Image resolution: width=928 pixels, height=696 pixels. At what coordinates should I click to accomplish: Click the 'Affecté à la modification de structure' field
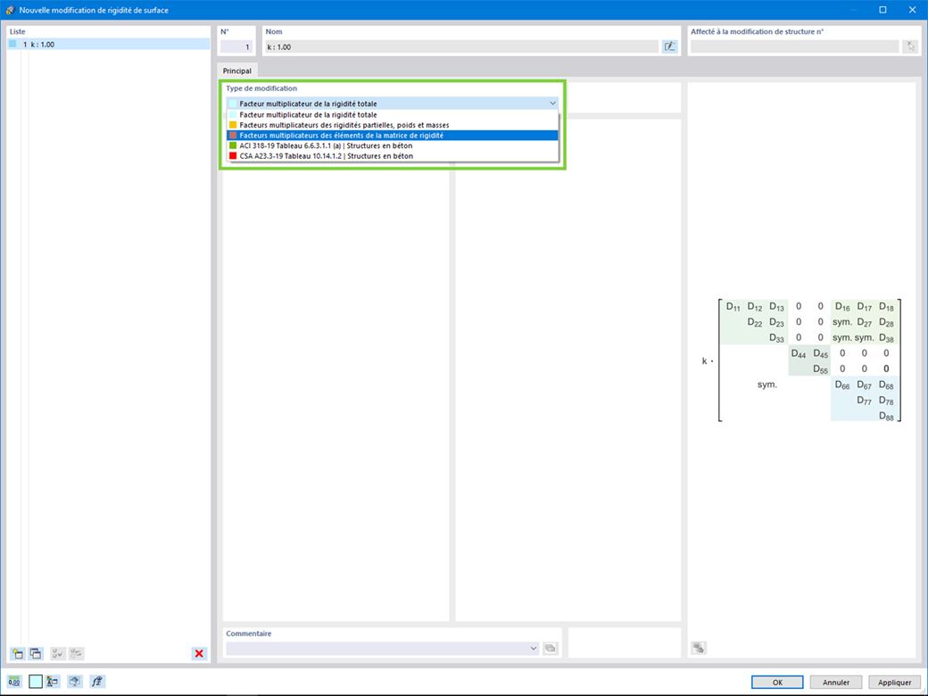(x=794, y=46)
